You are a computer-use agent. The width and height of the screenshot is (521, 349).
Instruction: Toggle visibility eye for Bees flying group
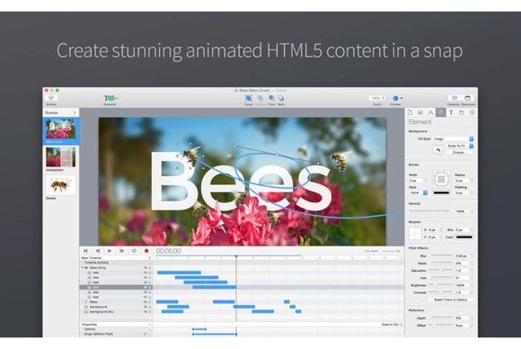[146, 267]
